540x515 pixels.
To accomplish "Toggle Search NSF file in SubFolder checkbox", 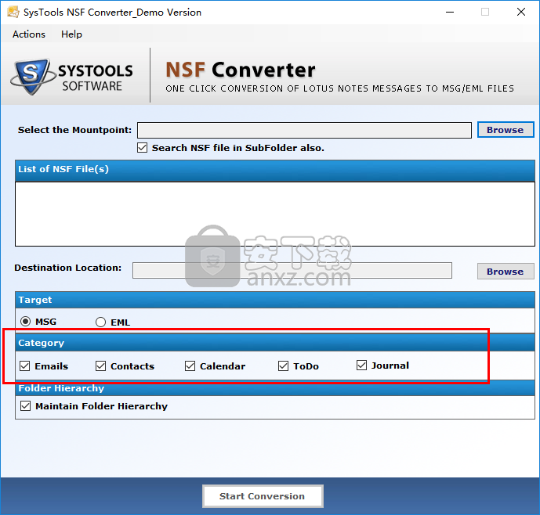I will (x=142, y=148).
